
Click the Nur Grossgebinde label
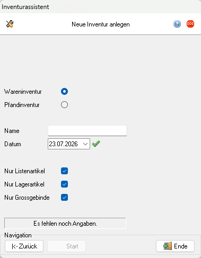[x=27, y=198]
